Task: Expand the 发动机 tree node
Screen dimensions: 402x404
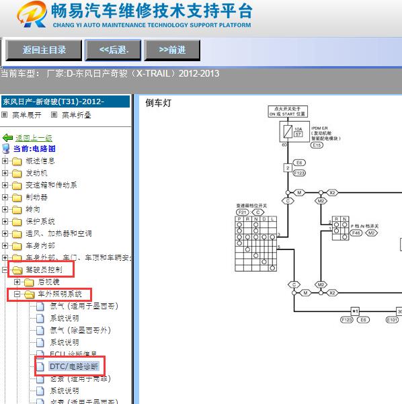Action: pyautogui.click(x=5, y=173)
